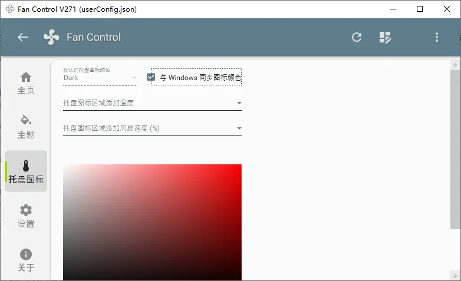The height and width of the screenshot is (281, 461).
Task: Expand 托盘图标区域添加温度 dropdown
Action: 152,103
